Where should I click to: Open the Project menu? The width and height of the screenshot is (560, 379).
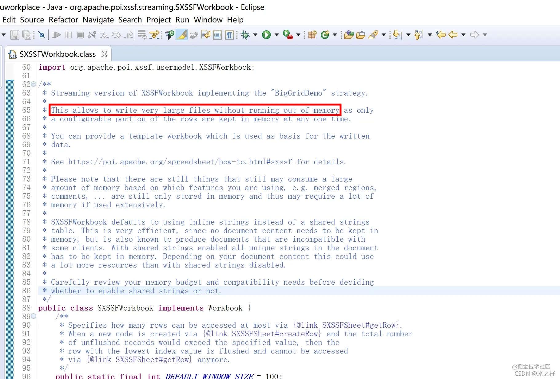coord(158,20)
